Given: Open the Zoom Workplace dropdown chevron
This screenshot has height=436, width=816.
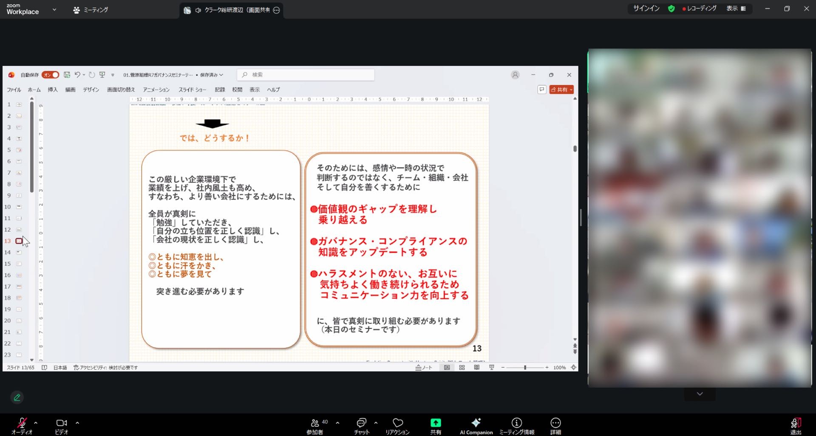Looking at the screenshot, I should 54,9.
